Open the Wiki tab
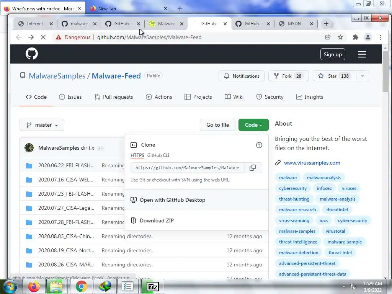The height and width of the screenshot is (294, 392). coord(234,97)
